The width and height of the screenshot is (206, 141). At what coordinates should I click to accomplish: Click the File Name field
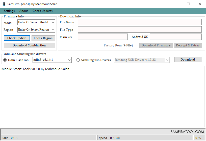[x=140, y=22]
